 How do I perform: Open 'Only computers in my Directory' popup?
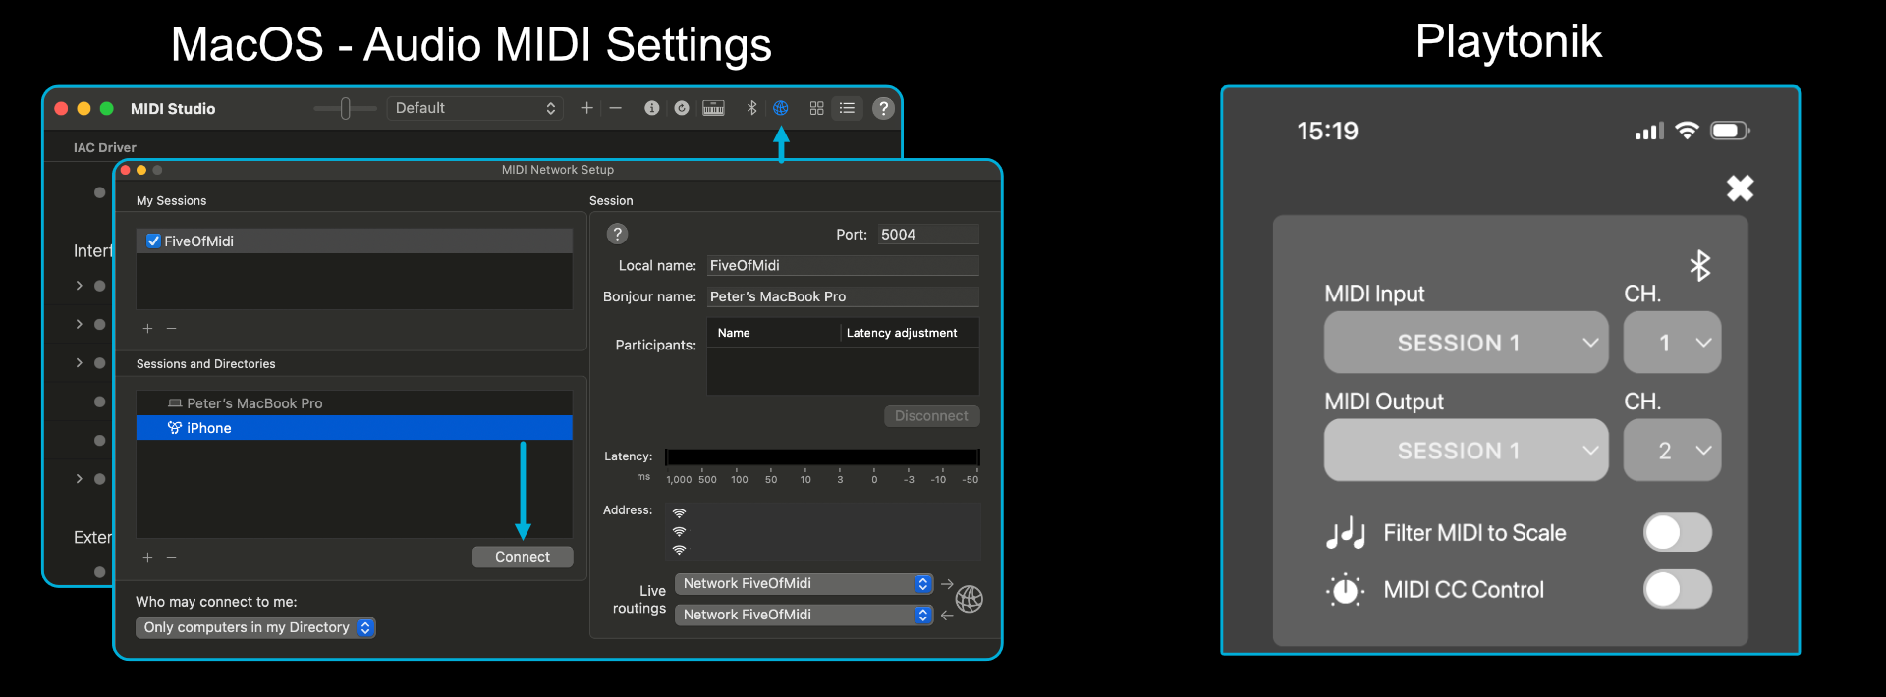pyautogui.click(x=255, y=628)
